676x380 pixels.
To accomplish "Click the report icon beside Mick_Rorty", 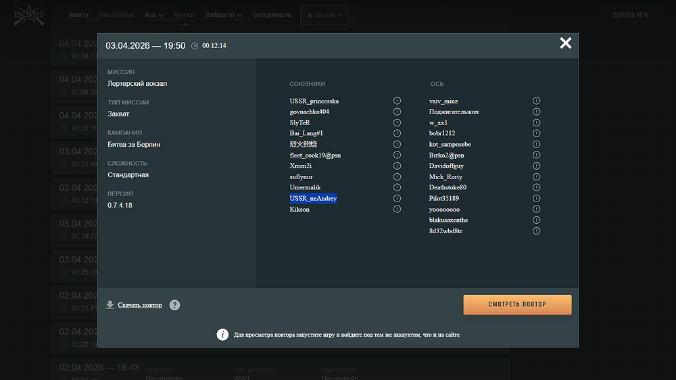I will (536, 176).
